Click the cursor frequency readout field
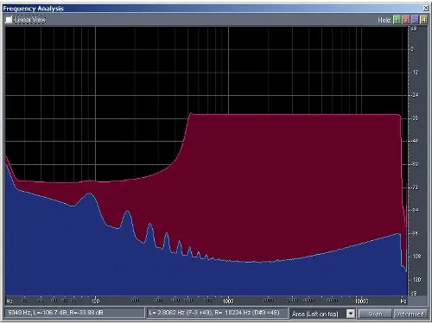432x324 pixels. pyautogui.click(x=74, y=313)
